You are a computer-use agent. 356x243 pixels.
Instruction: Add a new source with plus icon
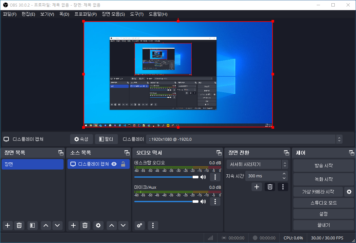click(x=73, y=225)
